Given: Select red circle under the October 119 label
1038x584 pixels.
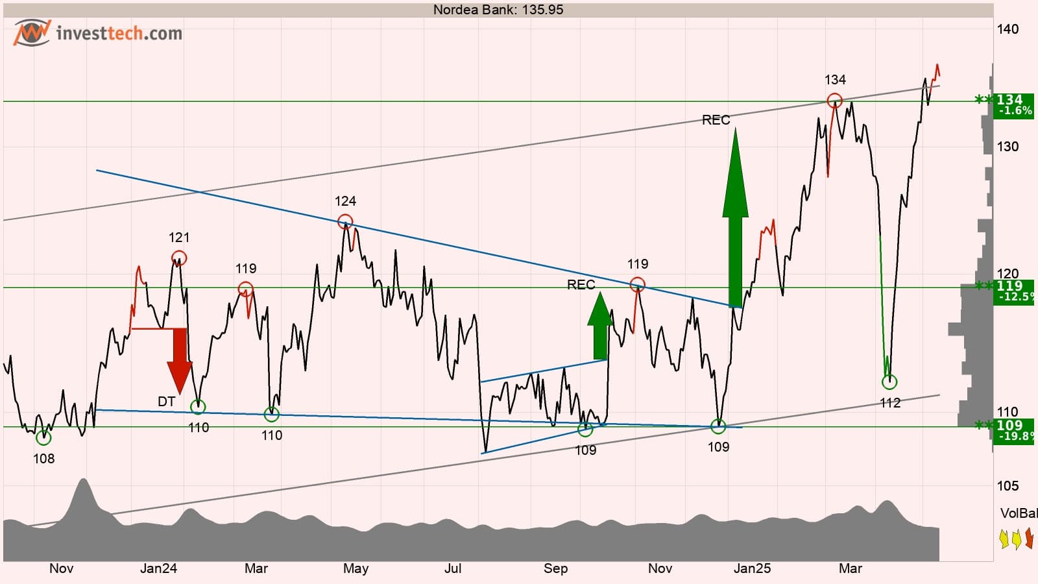Looking at the screenshot, I should click(x=638, y=284).
